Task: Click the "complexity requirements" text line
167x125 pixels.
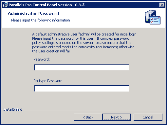Action: [x=83, y=47]
